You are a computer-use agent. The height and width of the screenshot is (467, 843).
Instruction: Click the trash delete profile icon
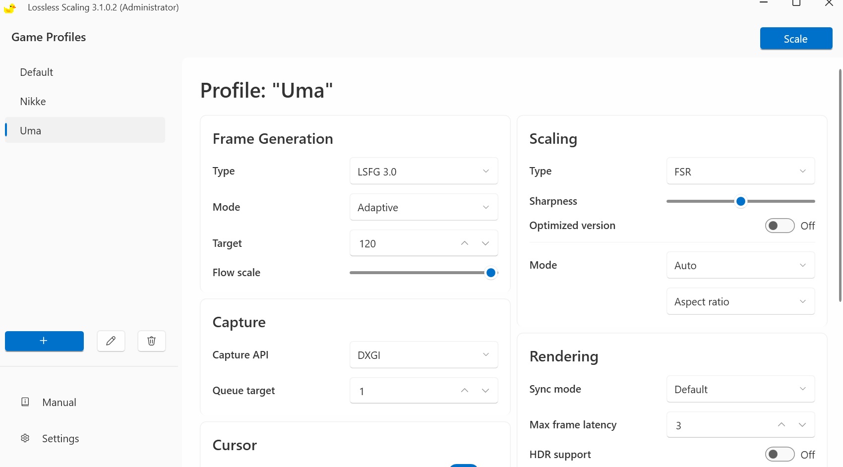[x=152, y=341]
